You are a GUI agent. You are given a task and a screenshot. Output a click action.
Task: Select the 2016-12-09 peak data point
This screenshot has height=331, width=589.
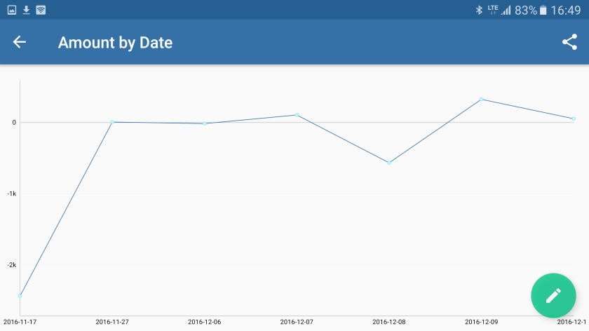[481, 99]
